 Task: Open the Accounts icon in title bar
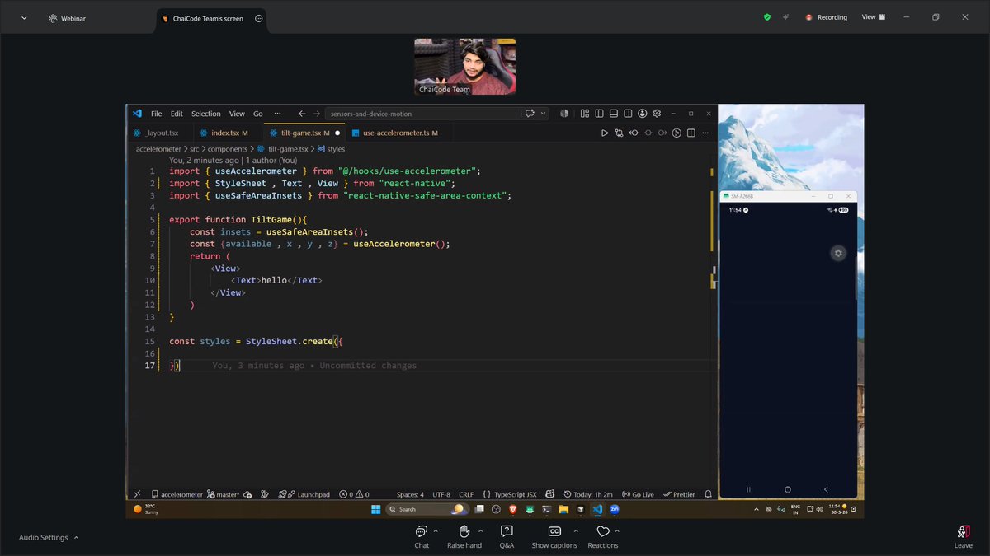642,114
